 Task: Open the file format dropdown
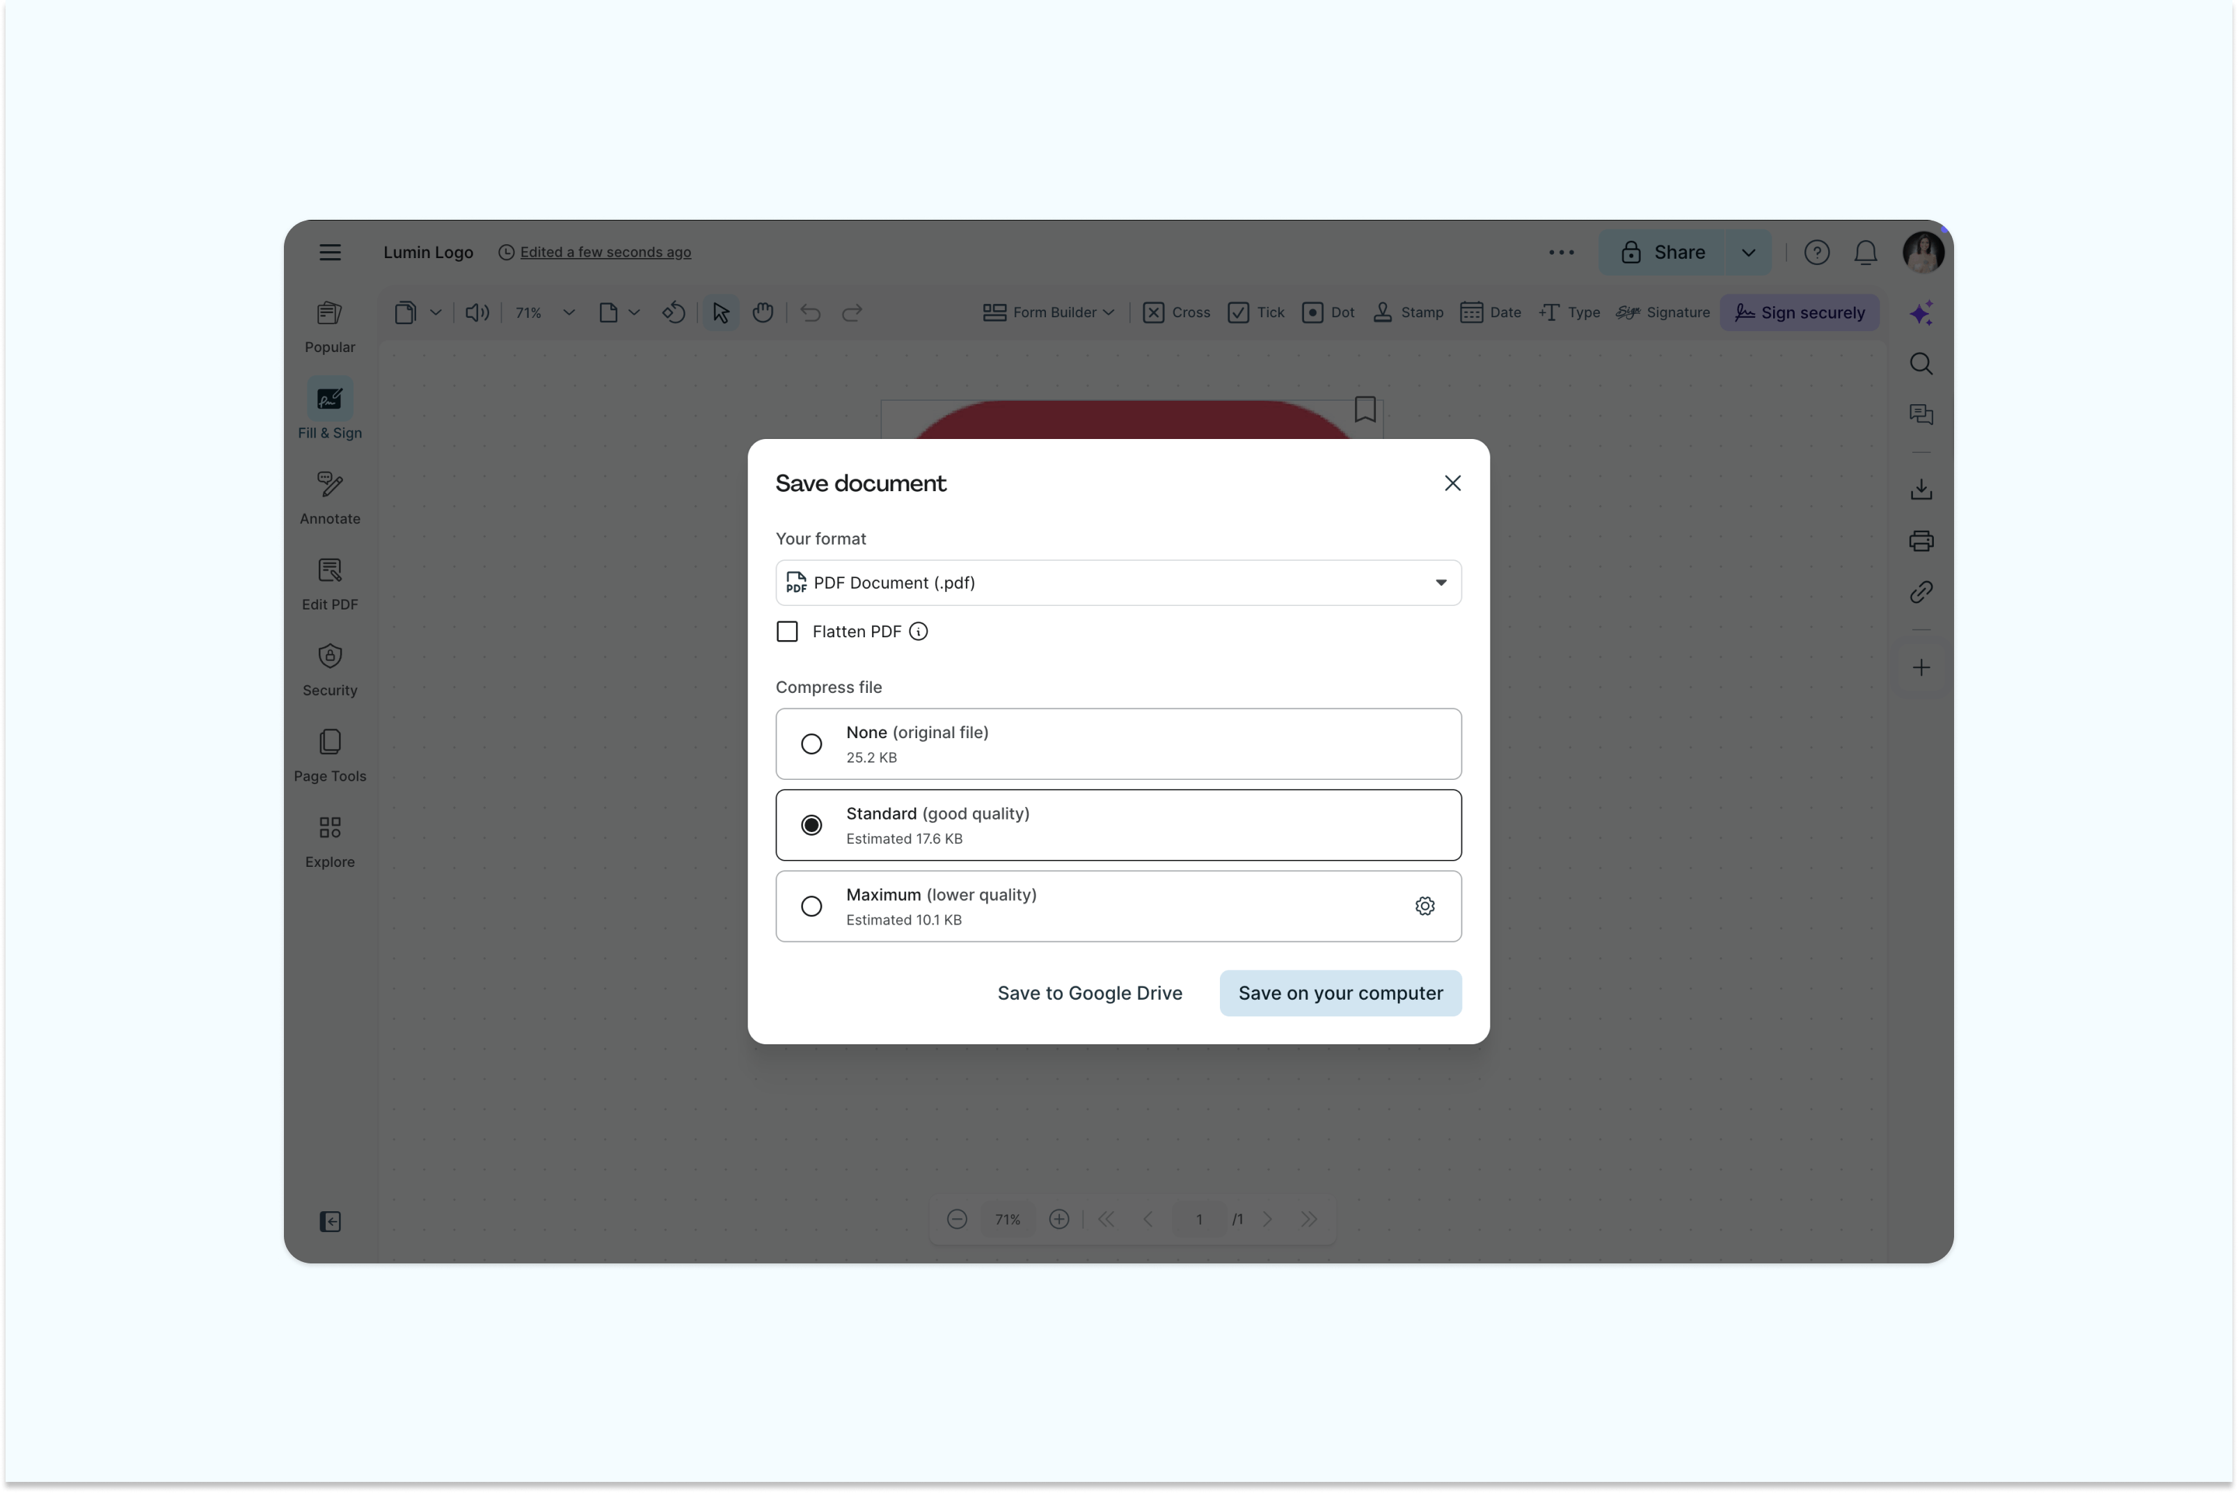(1441, 582)
